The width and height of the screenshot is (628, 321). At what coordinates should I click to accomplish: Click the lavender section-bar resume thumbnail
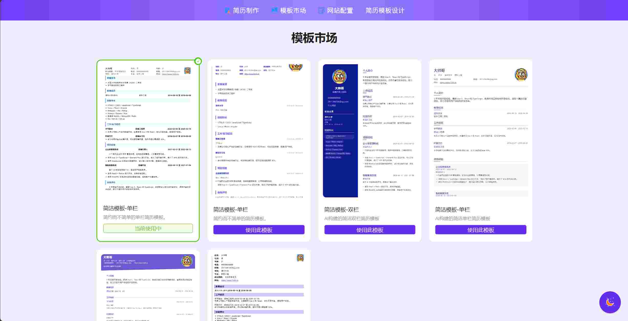tap(259, 287)
